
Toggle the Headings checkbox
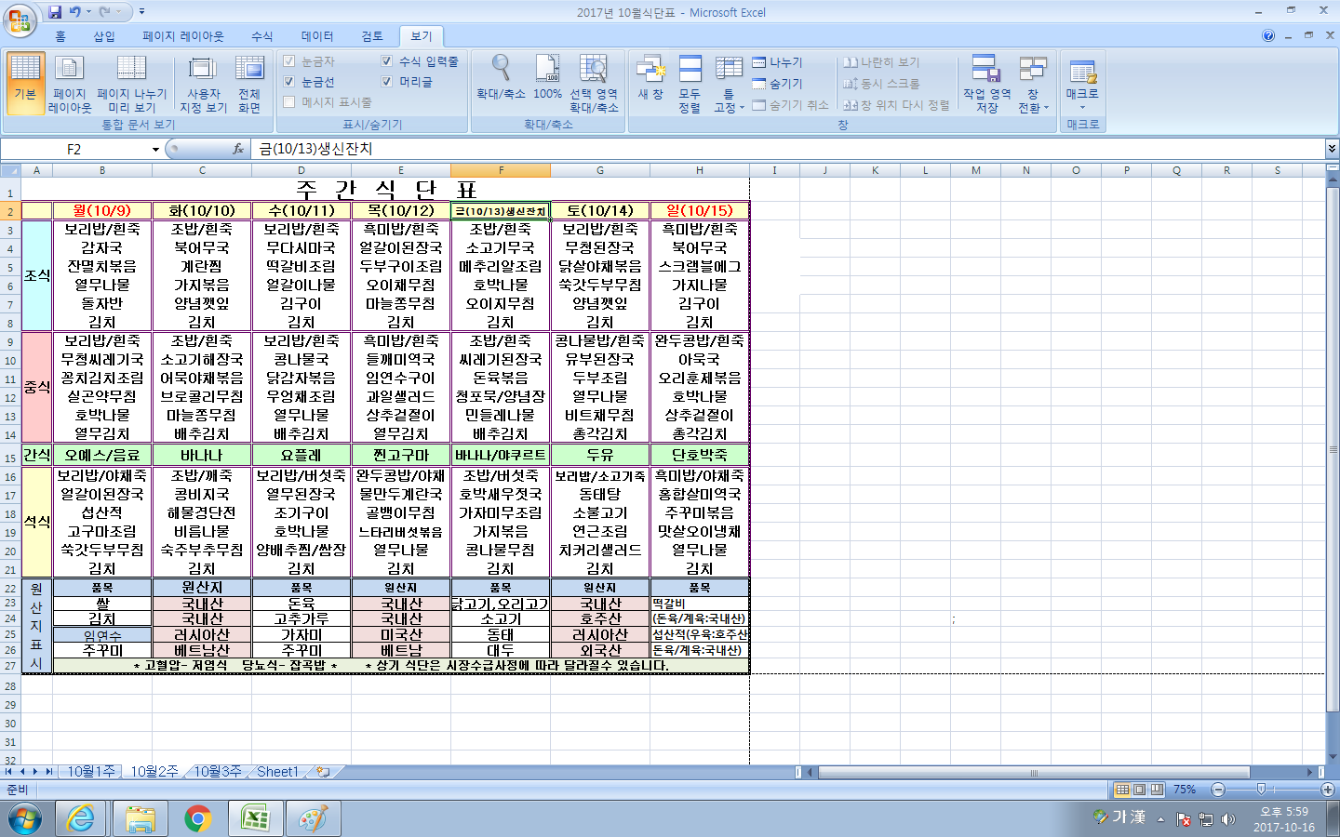click(387, 82)
